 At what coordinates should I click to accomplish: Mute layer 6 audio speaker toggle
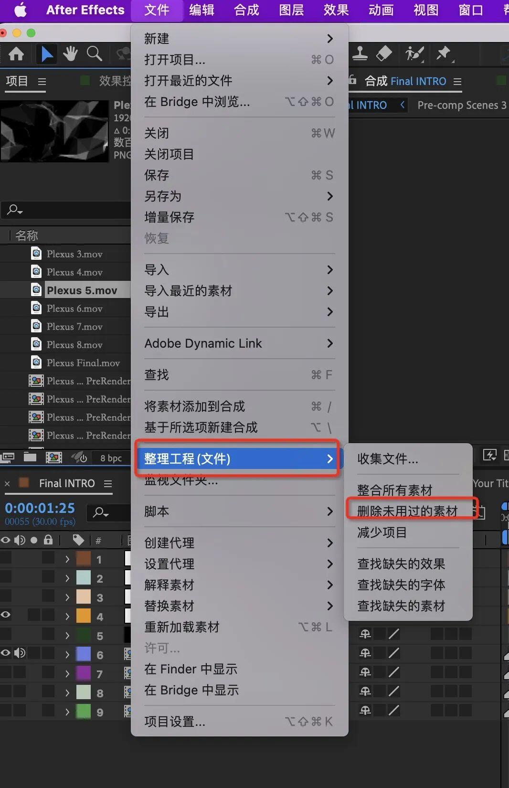coord(20,653)
